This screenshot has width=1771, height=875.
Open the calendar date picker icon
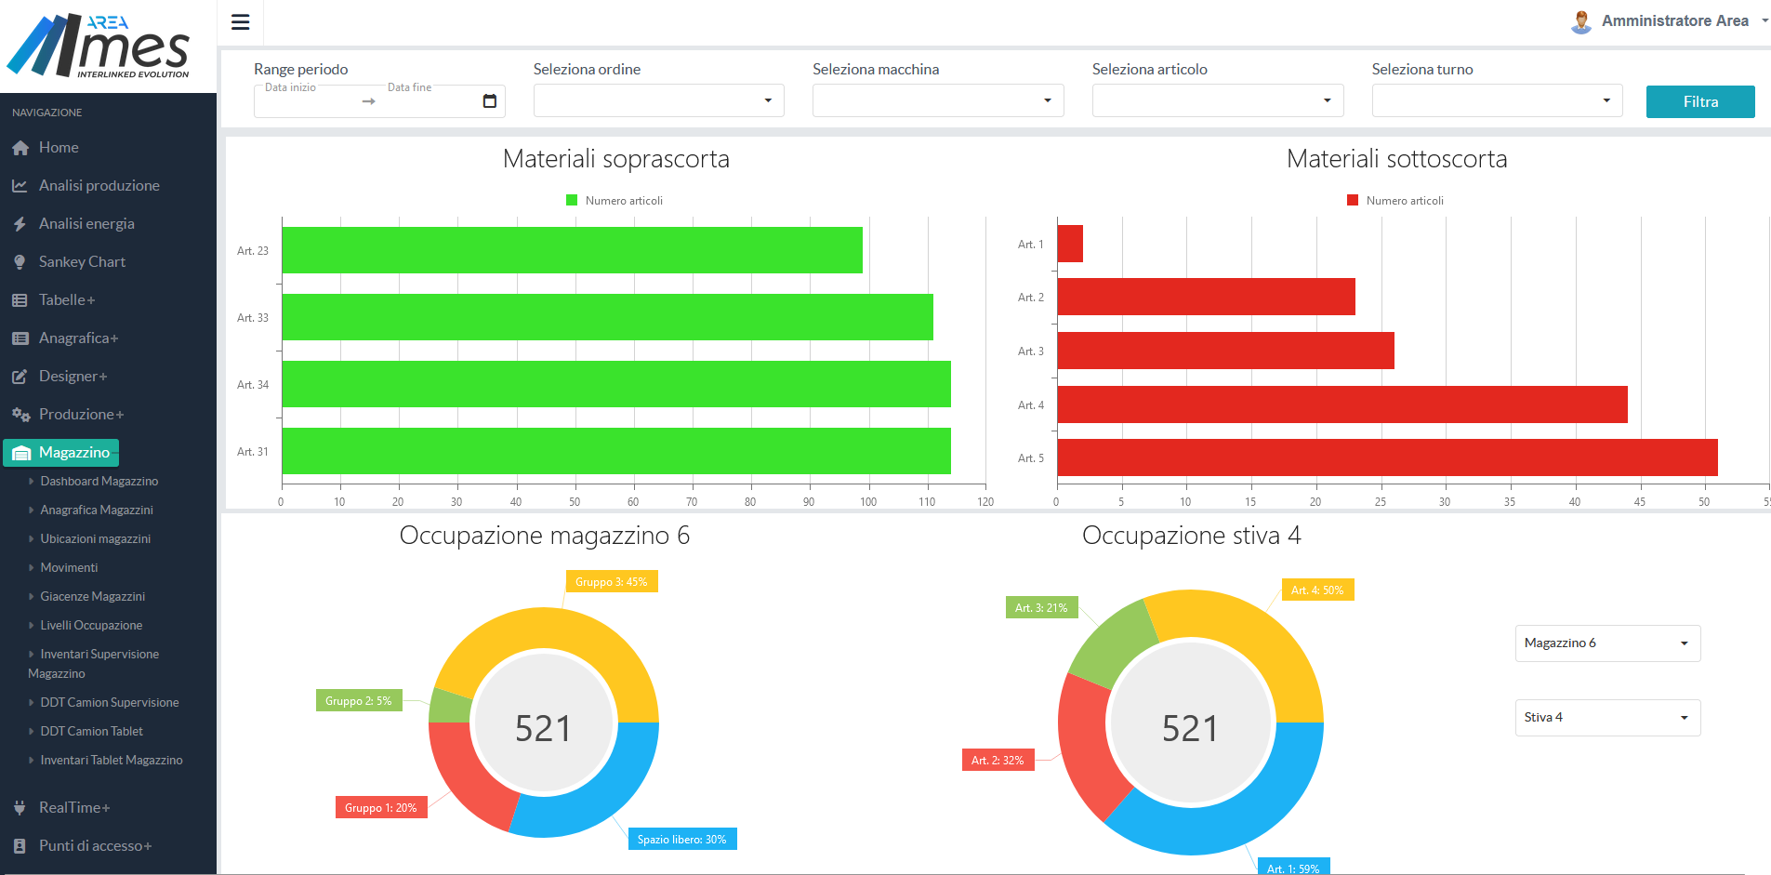point(490,100)
